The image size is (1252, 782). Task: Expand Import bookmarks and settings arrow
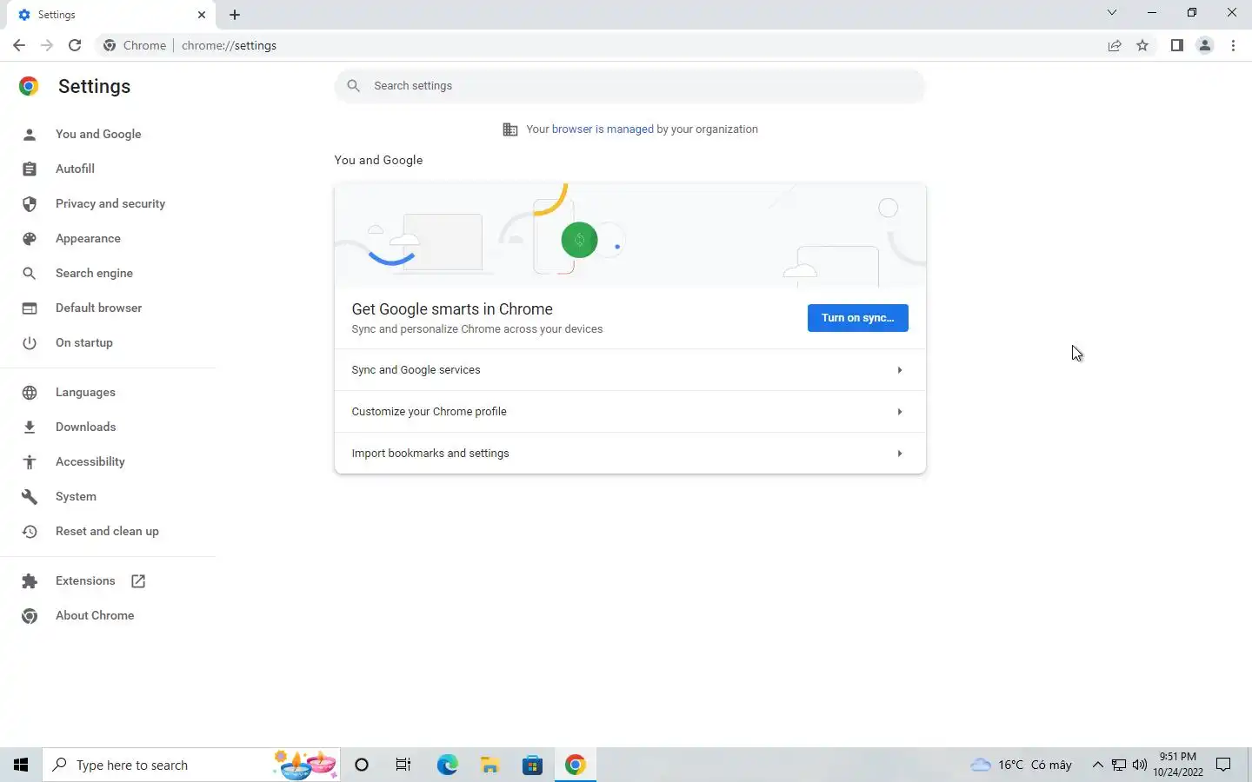point(899,454)
